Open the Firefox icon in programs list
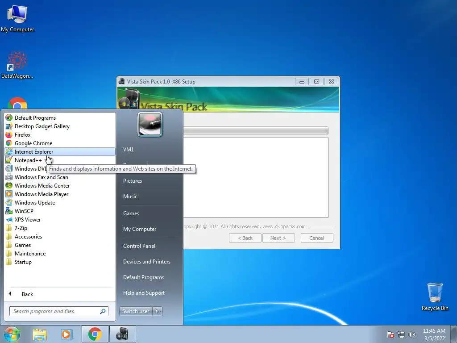457x343 pixels. [x=9, y=135]
